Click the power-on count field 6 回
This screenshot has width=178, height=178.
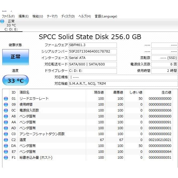tap(165, 65)
